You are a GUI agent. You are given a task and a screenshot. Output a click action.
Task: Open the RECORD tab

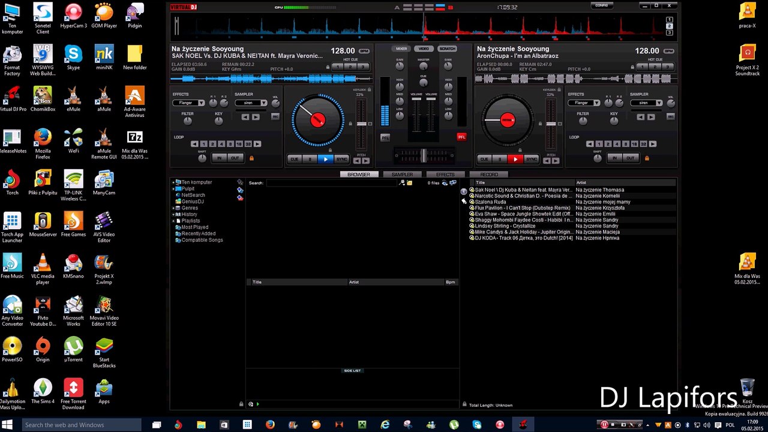point(489,175)
